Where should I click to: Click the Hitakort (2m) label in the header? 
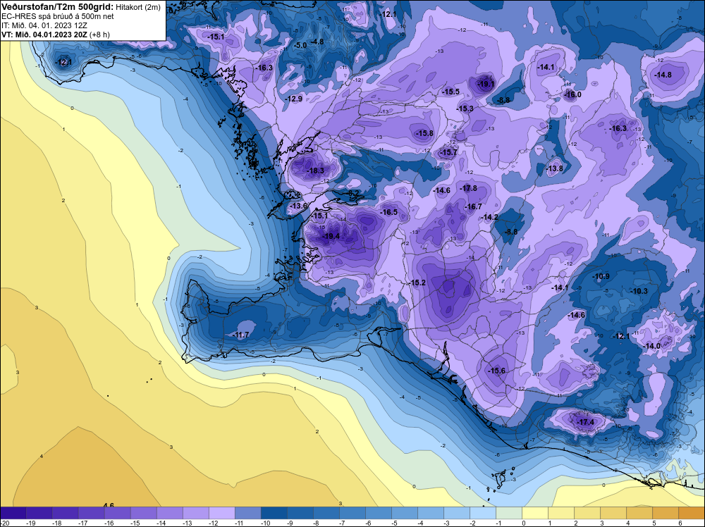click(x=138, y=7)
